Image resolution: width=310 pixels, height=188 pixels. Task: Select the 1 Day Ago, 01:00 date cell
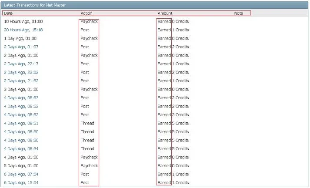tap(20, 38)
